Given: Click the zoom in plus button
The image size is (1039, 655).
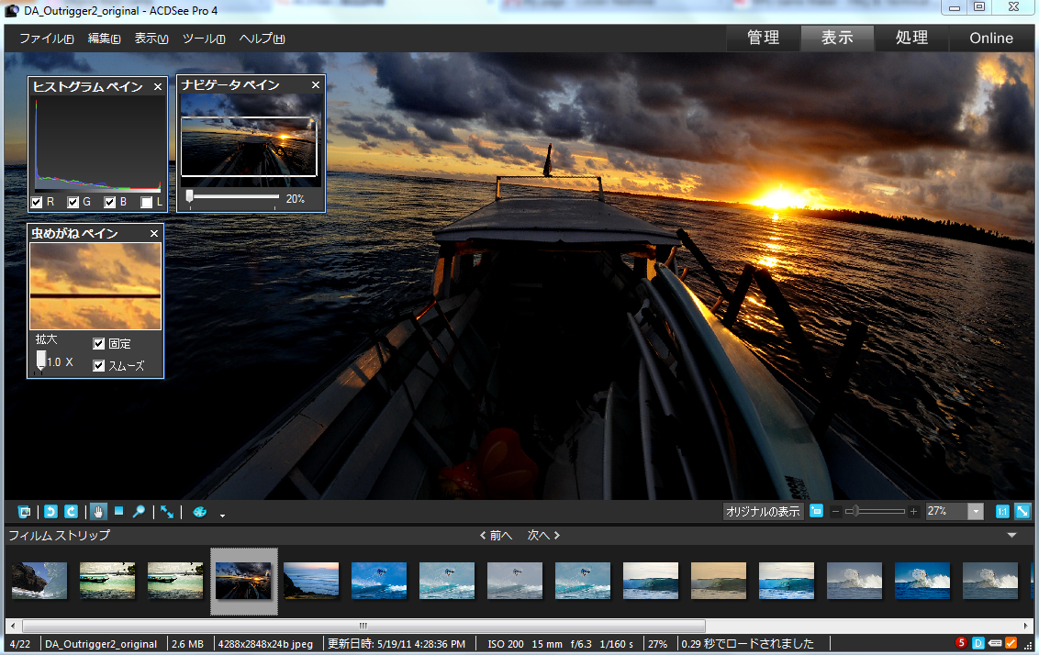Looking at the screenshot, I should [x=914, y=511].
